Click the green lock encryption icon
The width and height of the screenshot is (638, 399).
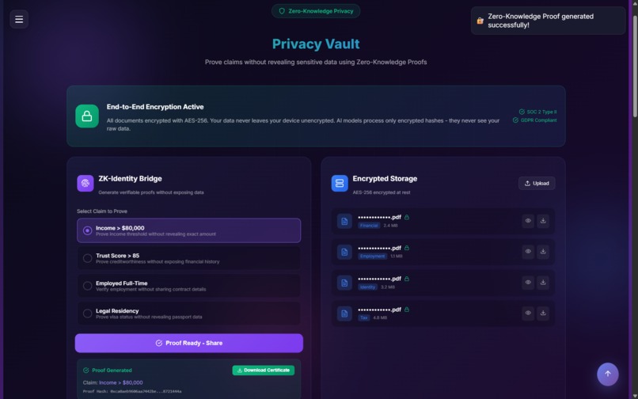click(86, 116)
